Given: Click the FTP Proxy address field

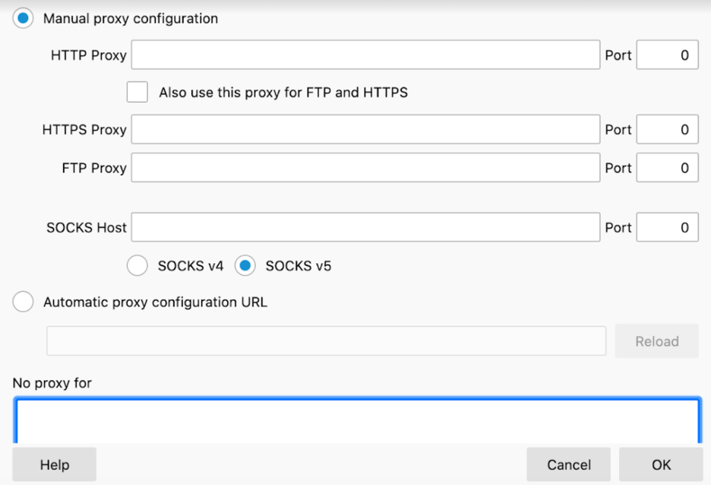Looking at the screenshot, I should coord(365,168).
